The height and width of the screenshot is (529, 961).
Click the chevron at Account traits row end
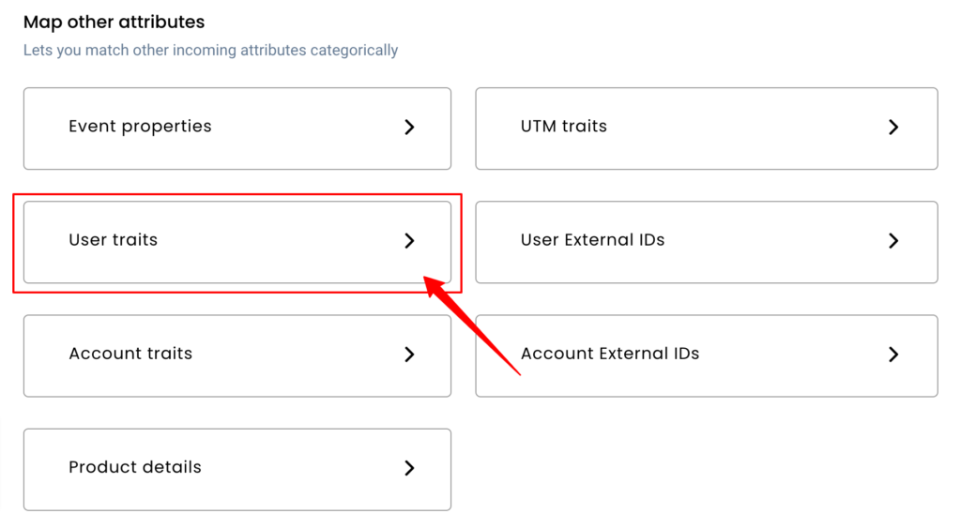click(x=409, y=355)
